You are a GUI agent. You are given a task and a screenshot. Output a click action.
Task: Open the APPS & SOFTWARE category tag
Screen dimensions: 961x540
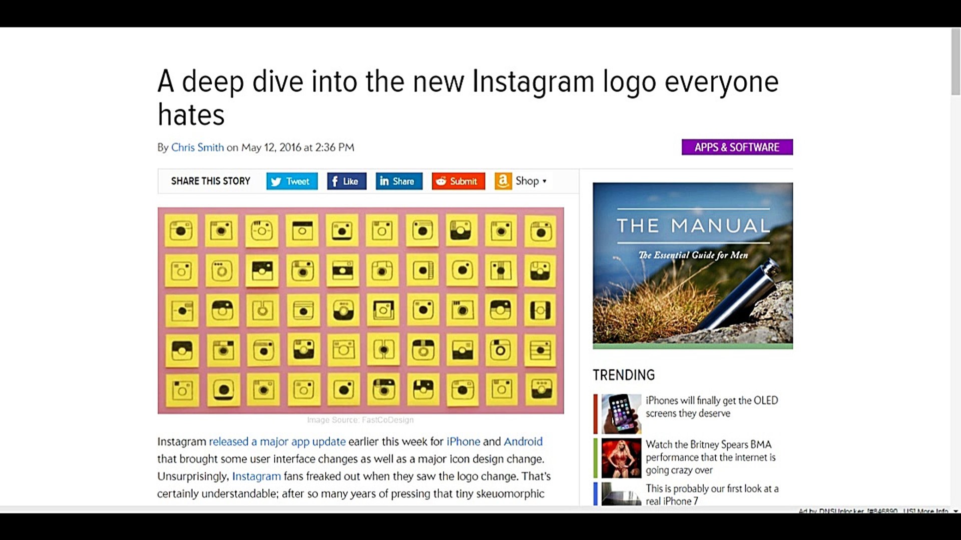737,147
